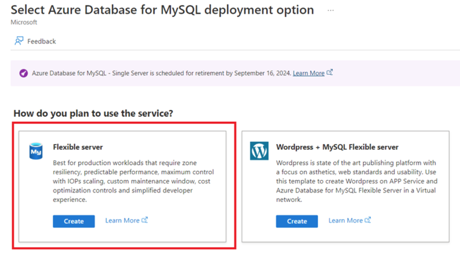Click external link icon in retirement banner
The width and height of the screenshot is (460, 256).
click(329, 73)
